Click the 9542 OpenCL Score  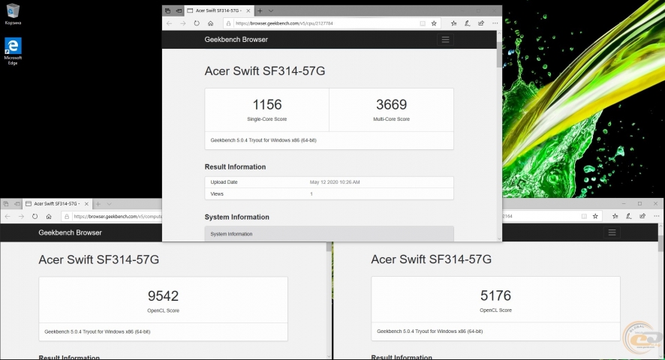[164, 295]
